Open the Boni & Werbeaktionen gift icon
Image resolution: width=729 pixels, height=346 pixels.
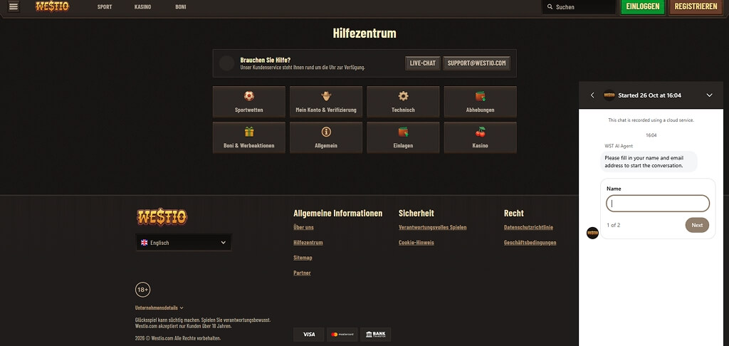point(249,132)
